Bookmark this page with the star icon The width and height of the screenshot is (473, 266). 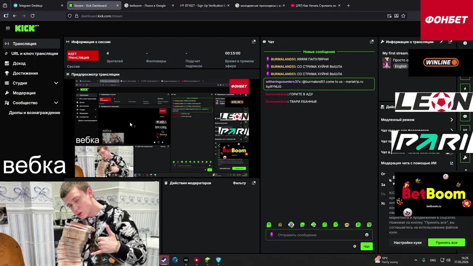(403, 16)
